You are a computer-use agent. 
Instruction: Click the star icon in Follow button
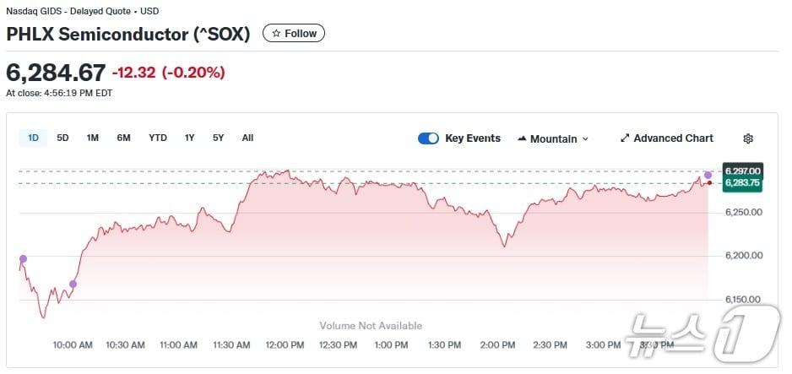point(276,34)
